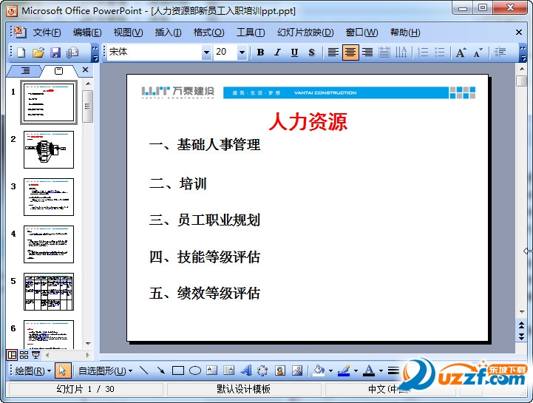Image resolution: width=533 pixels, height=403 pixels.
Task: Open the font size dropdown arrow
Action: click(242, 53)
